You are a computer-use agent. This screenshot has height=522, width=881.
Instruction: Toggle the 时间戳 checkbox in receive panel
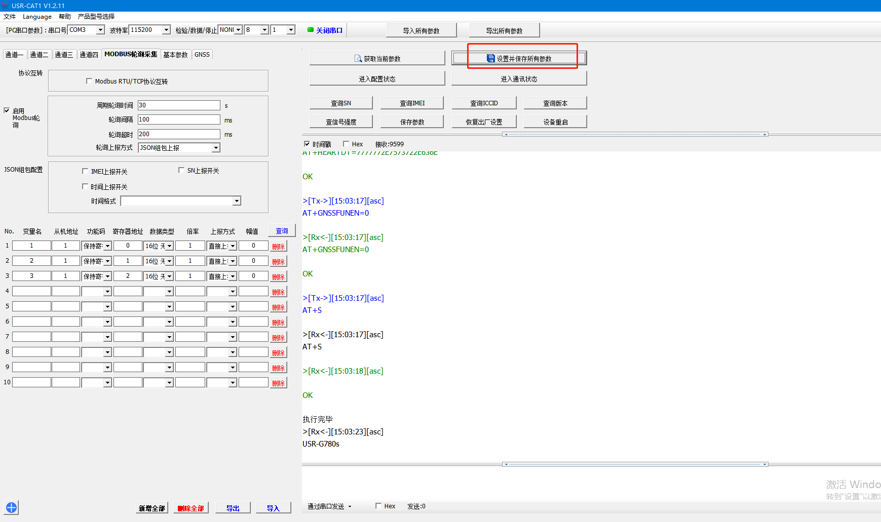(x=307, y=144)
